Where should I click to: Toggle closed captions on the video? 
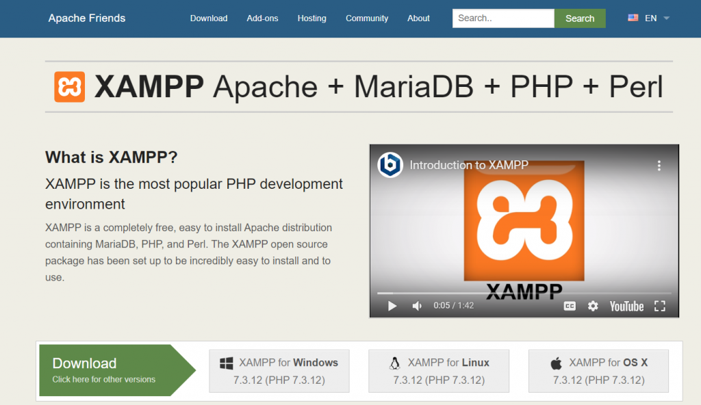[570, 306]
